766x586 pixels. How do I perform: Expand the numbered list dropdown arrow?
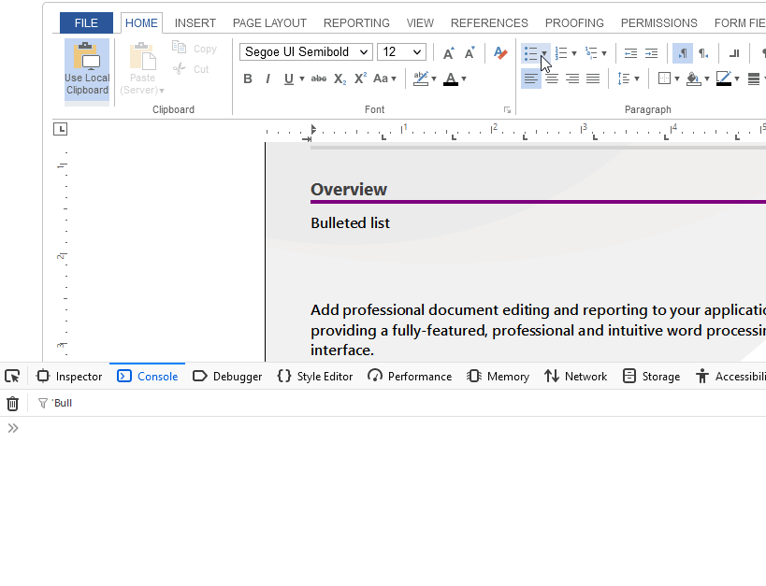pyautogui.click(x=573, y=53)
